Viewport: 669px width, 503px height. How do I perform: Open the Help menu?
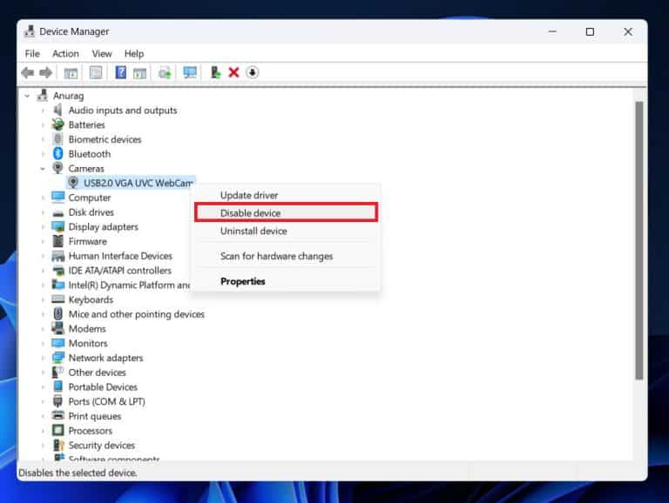coord(134,54)
